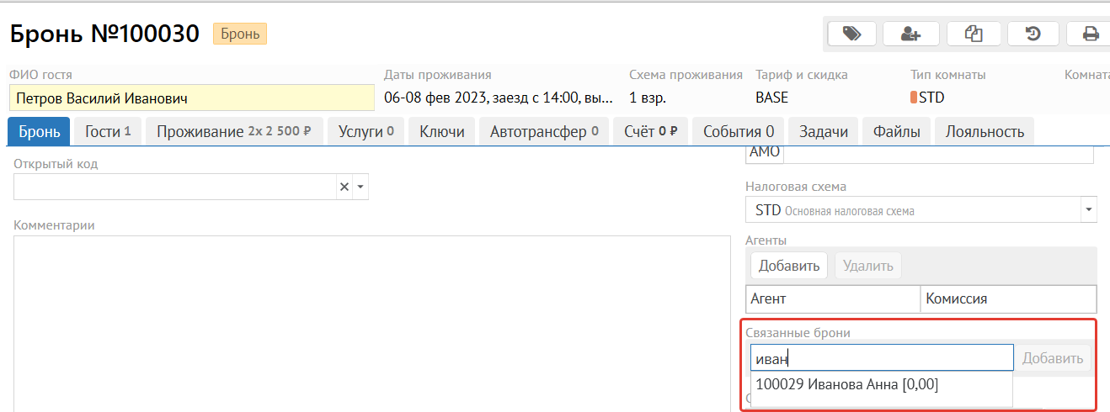Open the Автотрансфер tab

[544, 131]
